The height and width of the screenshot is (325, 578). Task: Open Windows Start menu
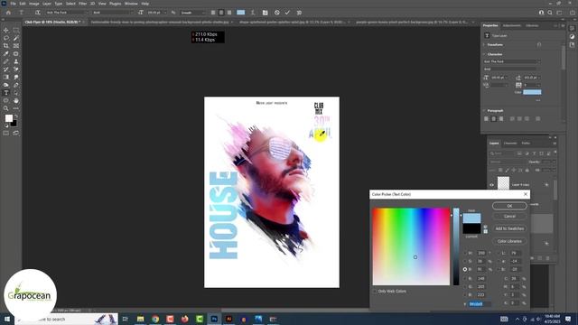[x=7, y=319]
